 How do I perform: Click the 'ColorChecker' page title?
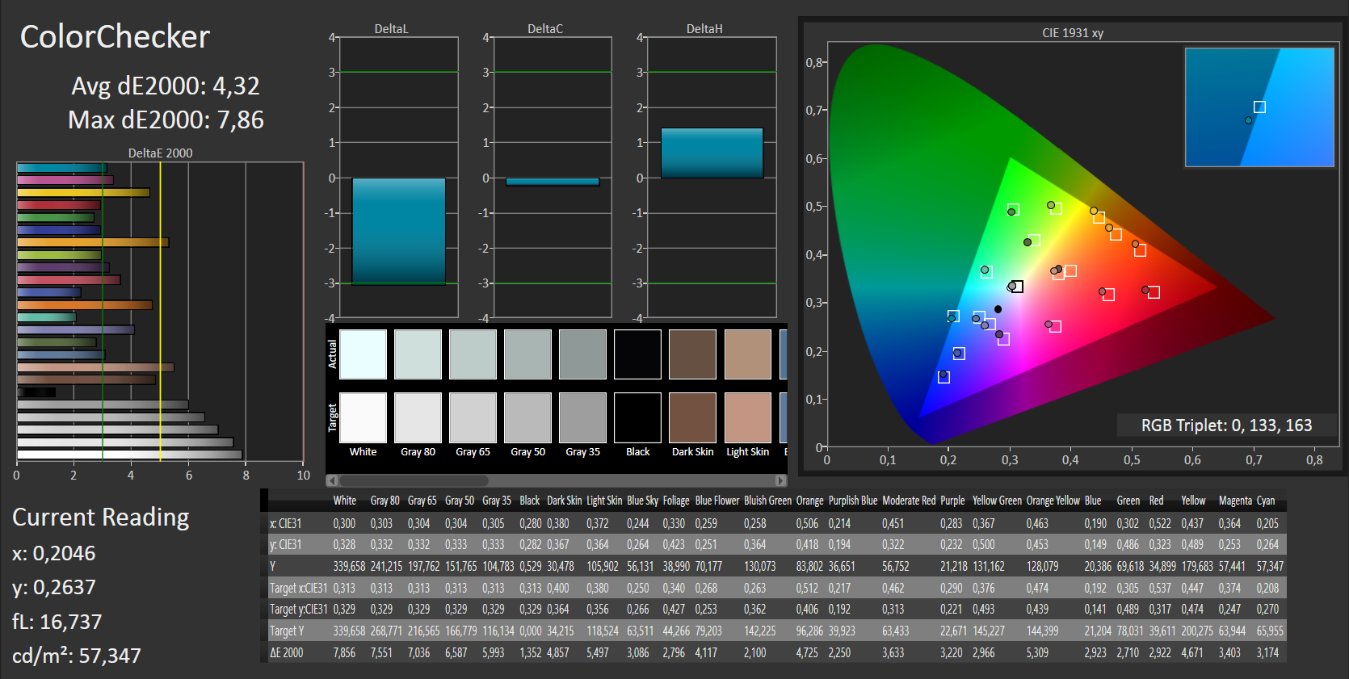115,37
